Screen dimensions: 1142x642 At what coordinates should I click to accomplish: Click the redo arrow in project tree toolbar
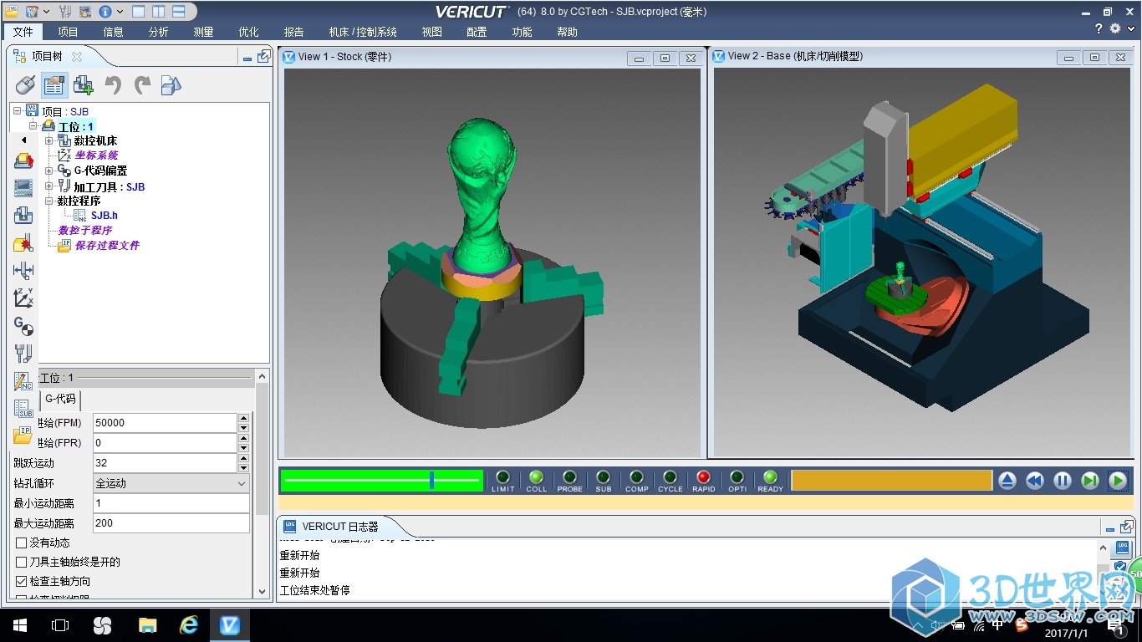click(x=142, y=84)
